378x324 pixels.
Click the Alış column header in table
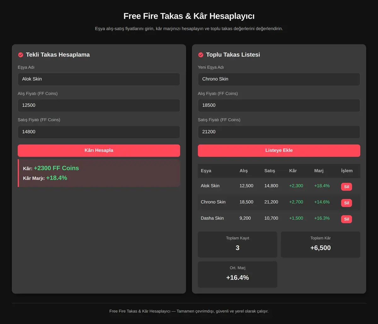click(x=243, y=171)
